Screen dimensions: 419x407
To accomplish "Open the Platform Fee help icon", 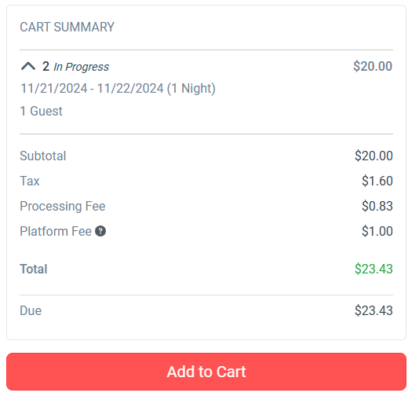I will coord(100,231).
